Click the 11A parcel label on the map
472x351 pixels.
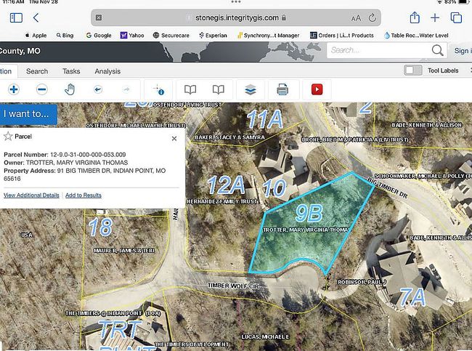pyautogui.click(x=265, y=119)
